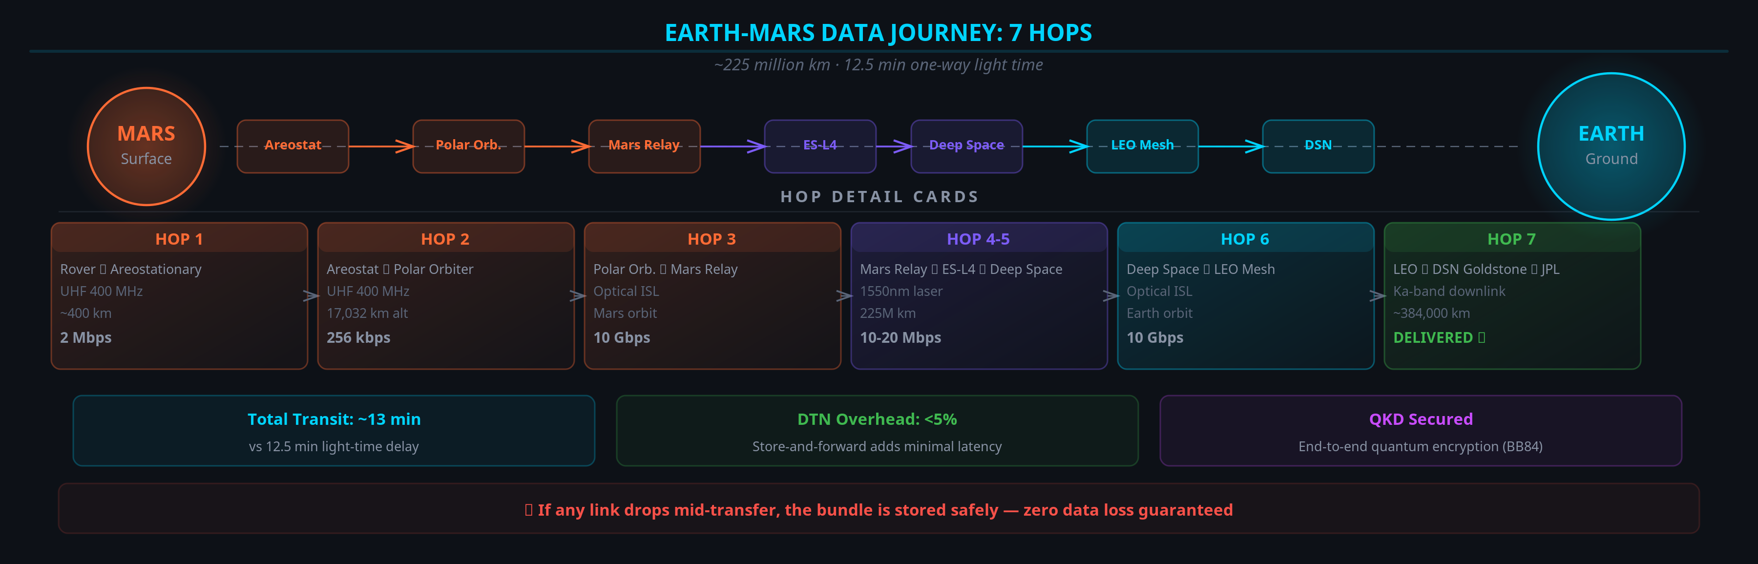Open the HOP 2 card header

(x=446, y=238)
